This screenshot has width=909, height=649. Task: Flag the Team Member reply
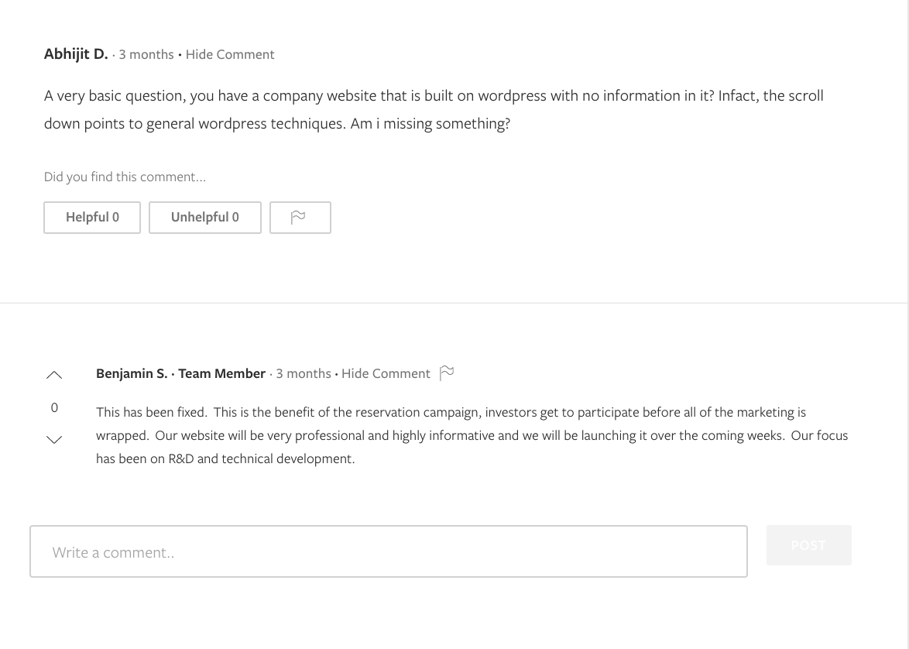pos(447,373)
